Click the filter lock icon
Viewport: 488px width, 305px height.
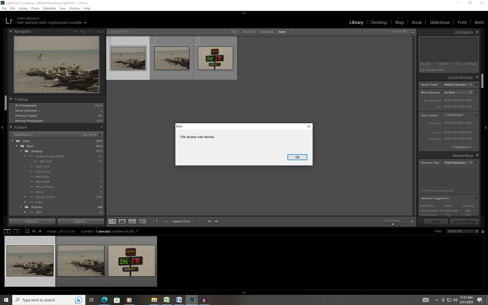pos(413,32)
